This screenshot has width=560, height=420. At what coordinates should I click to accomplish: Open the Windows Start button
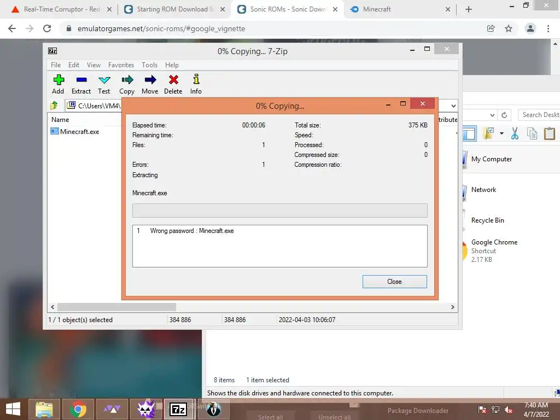click(x=13, y=409)
